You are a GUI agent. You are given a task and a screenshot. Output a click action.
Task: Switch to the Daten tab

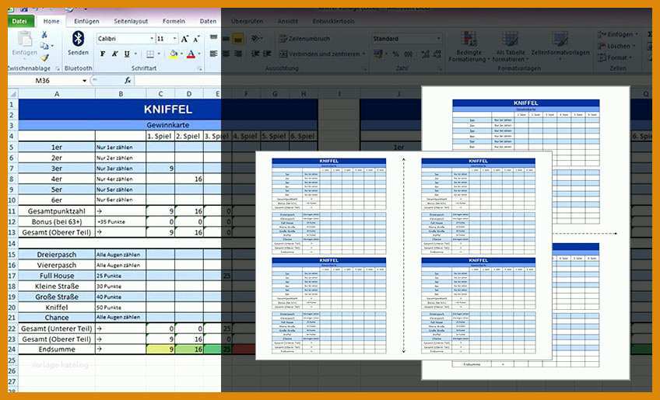click(208, 21)
